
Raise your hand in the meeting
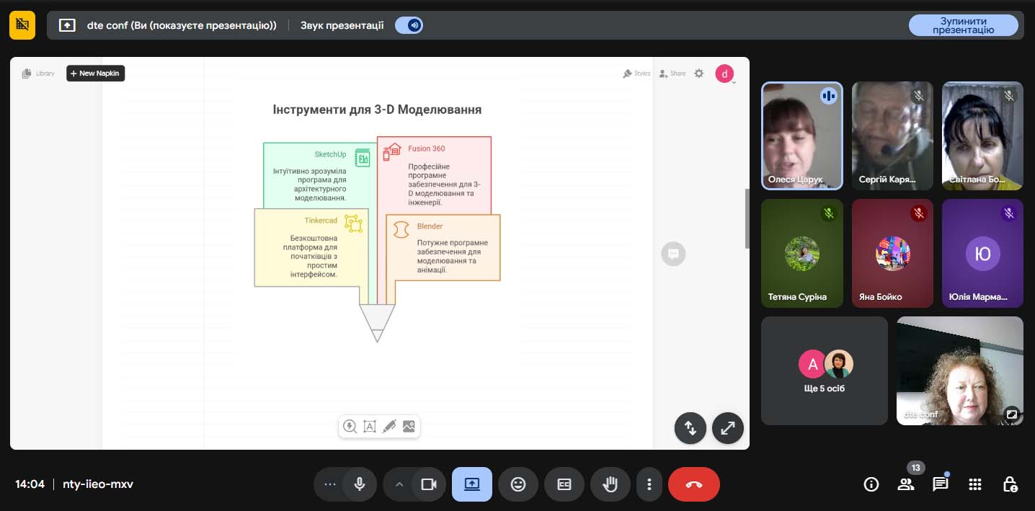[610, 484]
